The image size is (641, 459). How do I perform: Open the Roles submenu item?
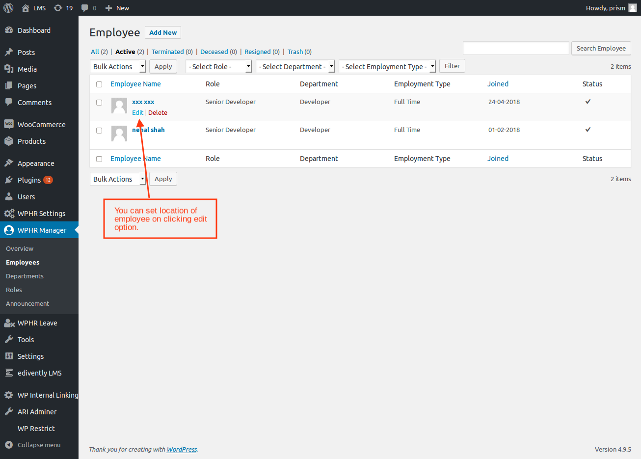click(x=14, y=290)
